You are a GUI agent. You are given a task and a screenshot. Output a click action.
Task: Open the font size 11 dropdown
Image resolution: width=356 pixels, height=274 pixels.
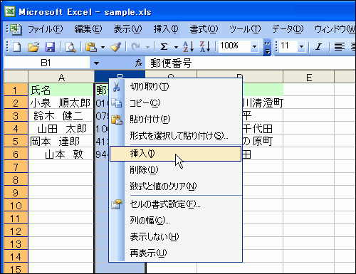coord(301,46)
